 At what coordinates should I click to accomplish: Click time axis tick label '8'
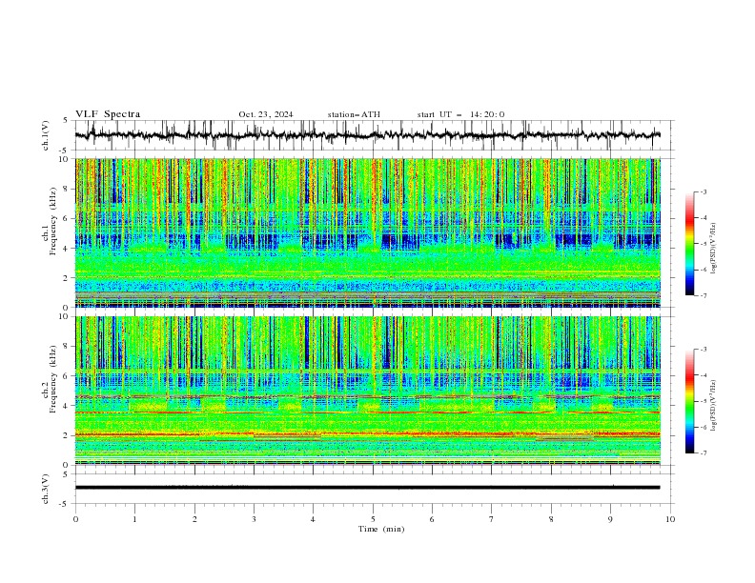(551, 519)
